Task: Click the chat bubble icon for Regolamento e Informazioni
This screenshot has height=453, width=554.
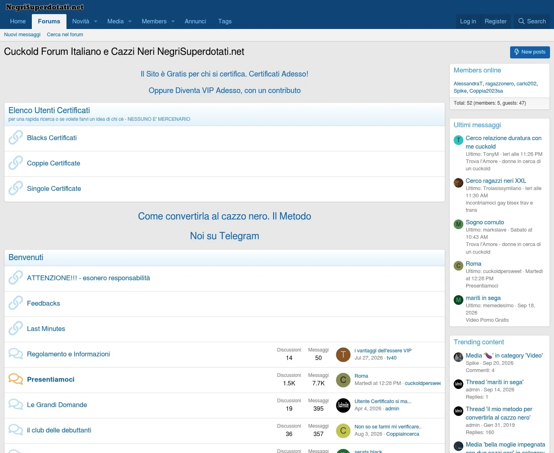Action: 16,354
